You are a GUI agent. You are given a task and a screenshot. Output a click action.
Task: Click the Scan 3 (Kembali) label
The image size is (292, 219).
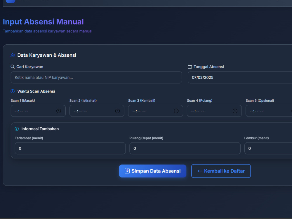(x=142, y=100)
